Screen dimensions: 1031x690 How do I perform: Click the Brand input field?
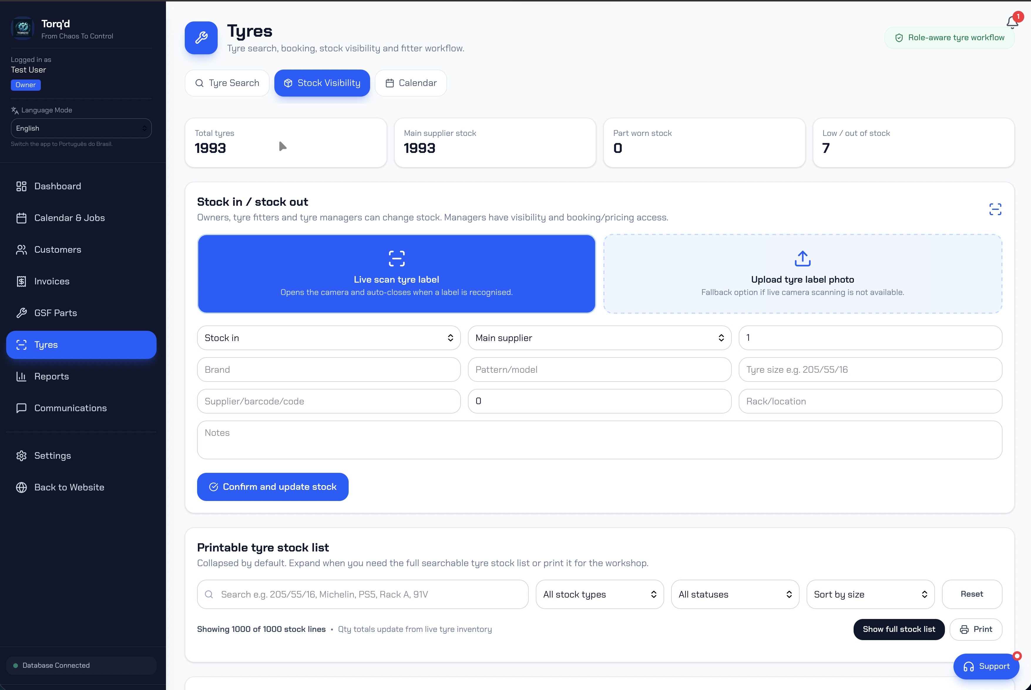[329, 370]
